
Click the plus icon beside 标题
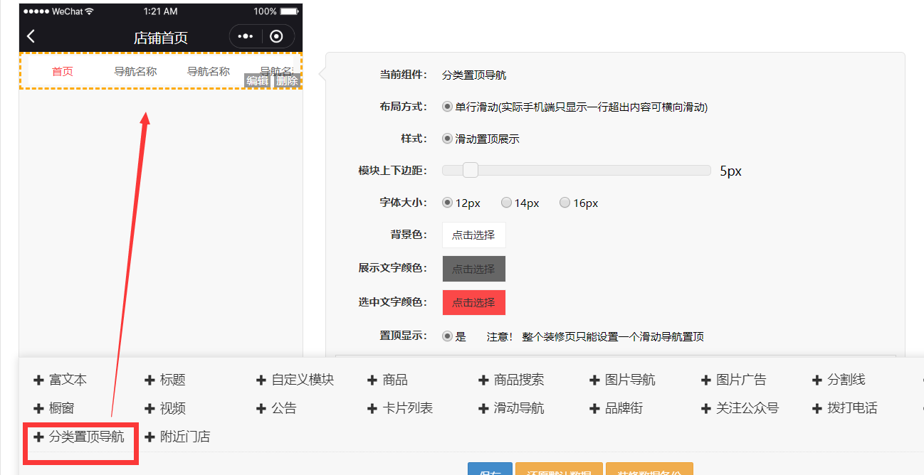click(149, 380)
